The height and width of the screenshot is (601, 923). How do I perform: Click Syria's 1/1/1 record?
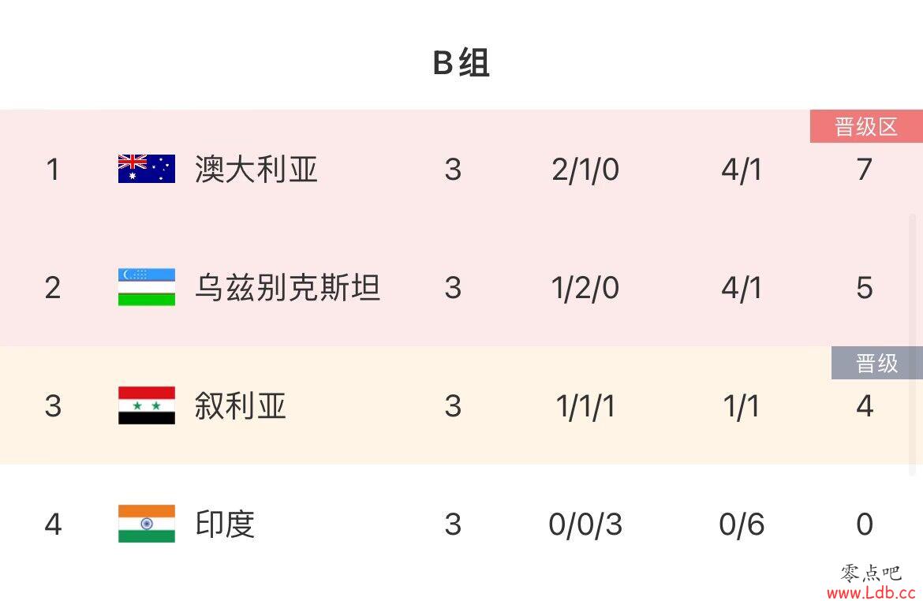pyautogui.click(x=585, y=407)
